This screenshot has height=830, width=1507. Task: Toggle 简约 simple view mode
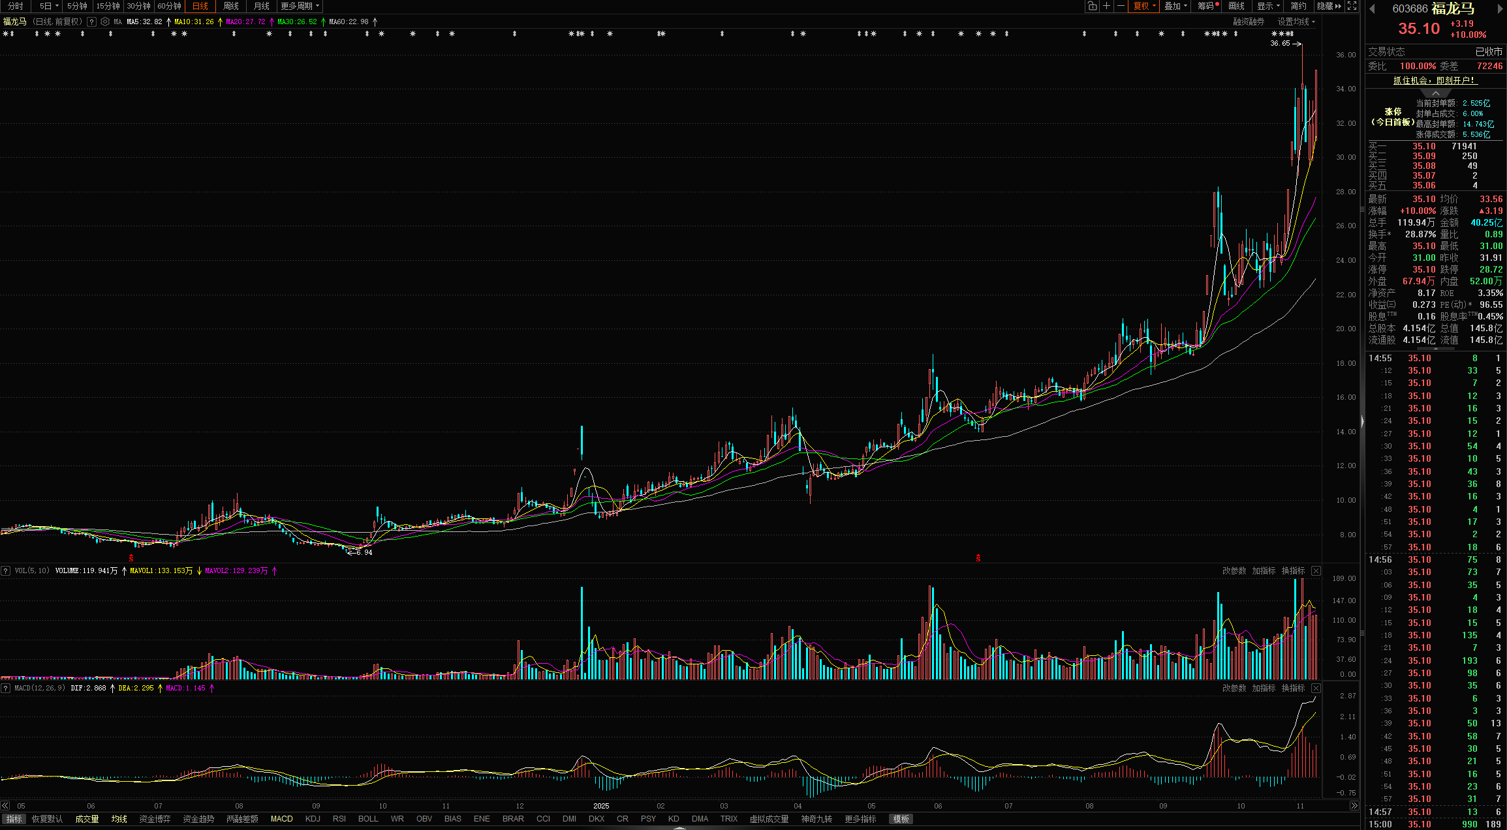tap(1298, 6)
